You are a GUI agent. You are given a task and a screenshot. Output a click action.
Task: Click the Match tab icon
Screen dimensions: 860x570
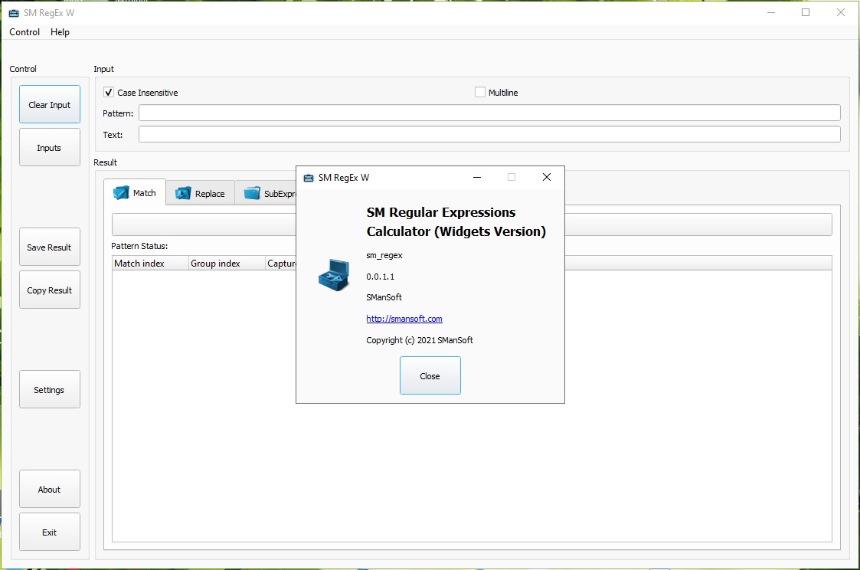point(121,193)
